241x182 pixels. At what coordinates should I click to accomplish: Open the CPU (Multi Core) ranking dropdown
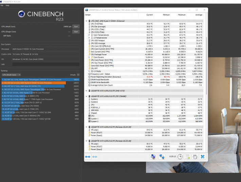[11, 75]
